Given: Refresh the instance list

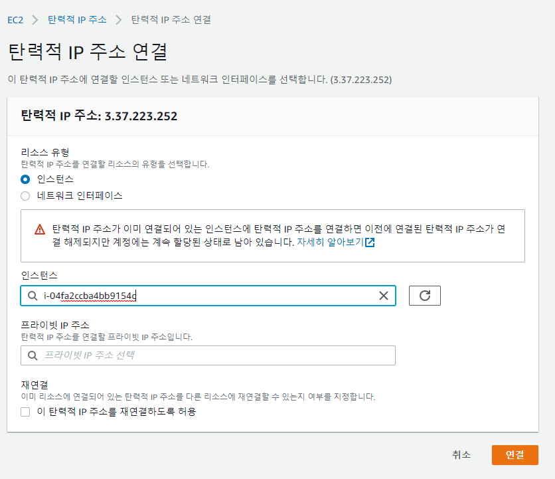Looking at the screenshot, I should tap(425, 296).
